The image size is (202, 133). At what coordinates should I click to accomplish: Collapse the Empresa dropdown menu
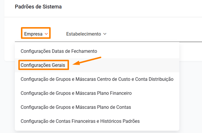point(36,34)
